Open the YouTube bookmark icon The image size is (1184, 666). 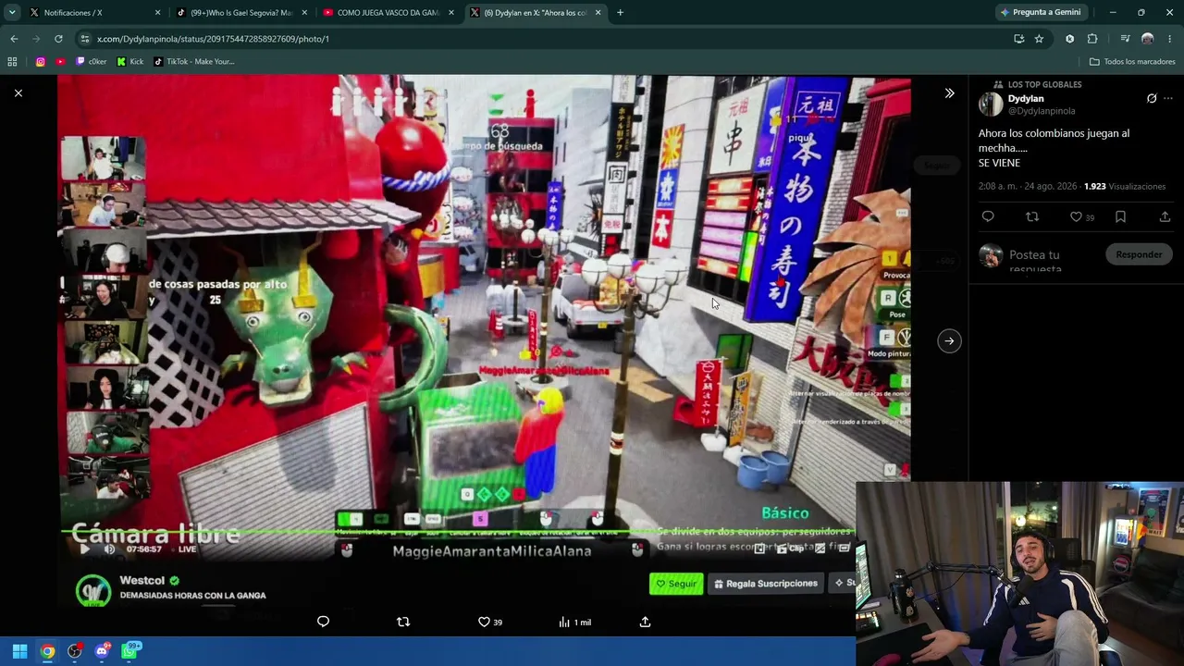tap(60, 62)
